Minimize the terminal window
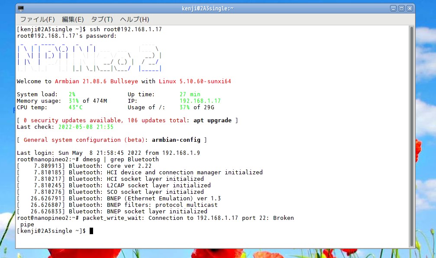The width and height of the screenshot is (436, 258). (x=393, y=8)
